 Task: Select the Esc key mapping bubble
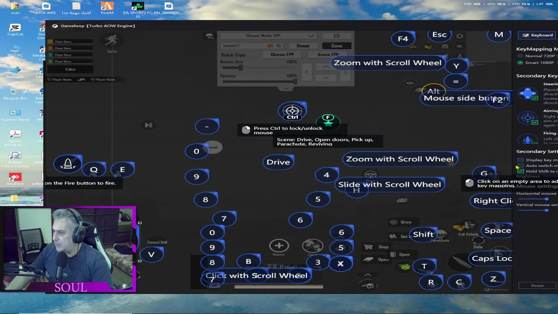pos(439,35)
